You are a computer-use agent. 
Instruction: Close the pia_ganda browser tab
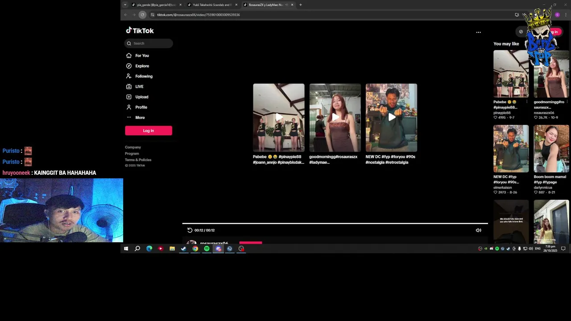(x=180, y=5)
